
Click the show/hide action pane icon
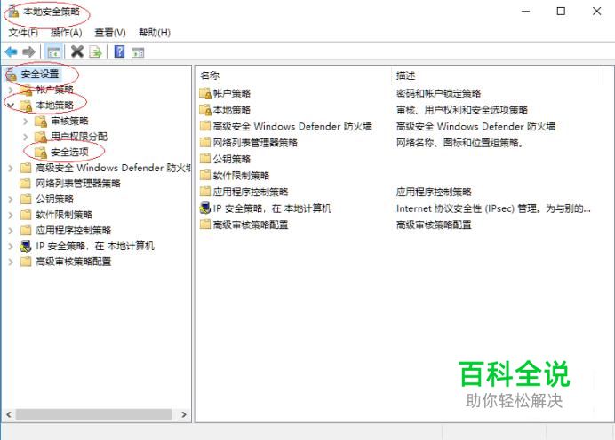pos(138,52)
